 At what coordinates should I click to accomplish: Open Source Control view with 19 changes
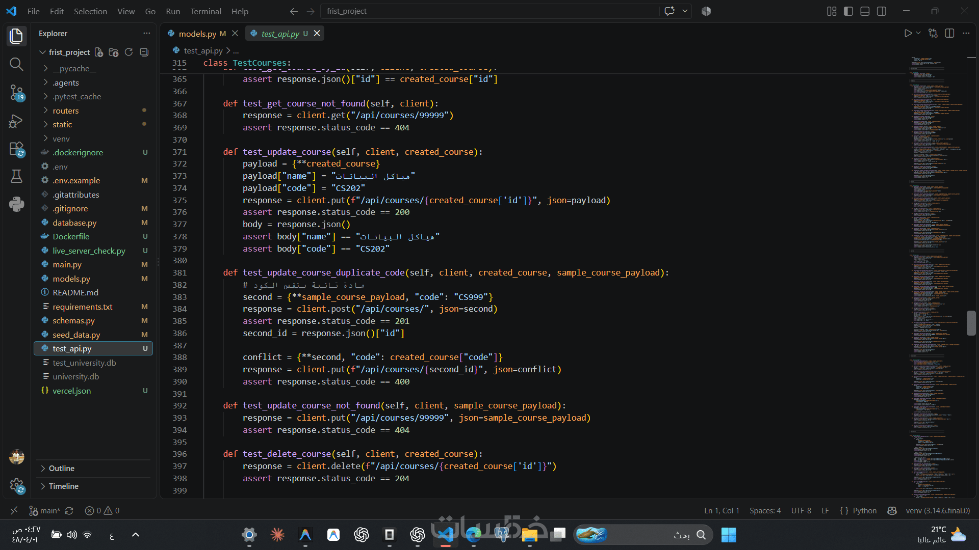tap(16, 93)
